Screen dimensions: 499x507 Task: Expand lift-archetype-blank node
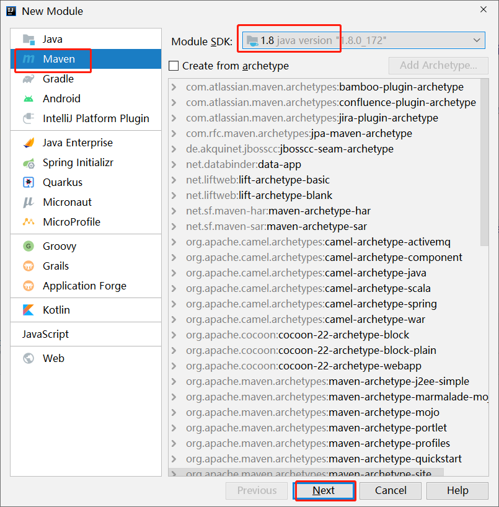click(174, 196)
